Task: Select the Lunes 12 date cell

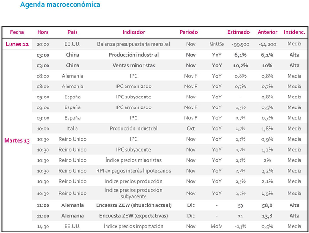Action: [17, 44]
